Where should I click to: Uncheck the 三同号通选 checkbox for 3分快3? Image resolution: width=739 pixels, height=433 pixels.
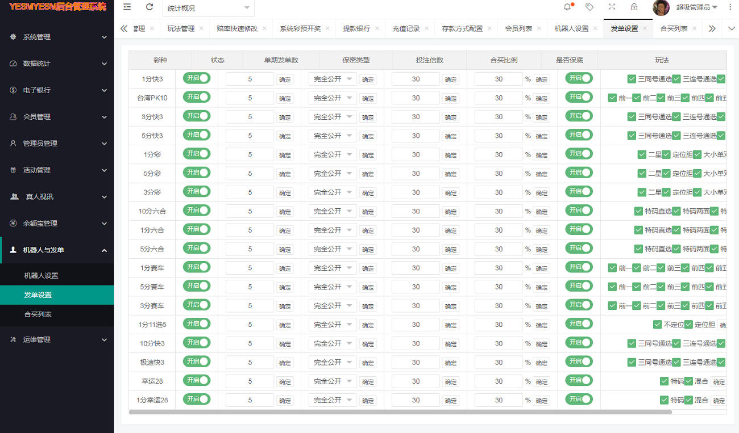click(632, 117)
